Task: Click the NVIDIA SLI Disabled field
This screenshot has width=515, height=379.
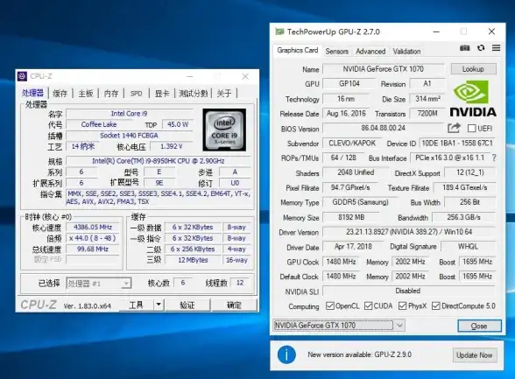Action: 409,291
